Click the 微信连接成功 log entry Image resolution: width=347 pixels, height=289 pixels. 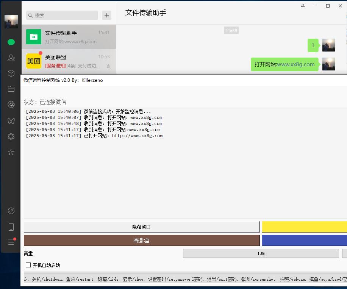click(88, 111)
